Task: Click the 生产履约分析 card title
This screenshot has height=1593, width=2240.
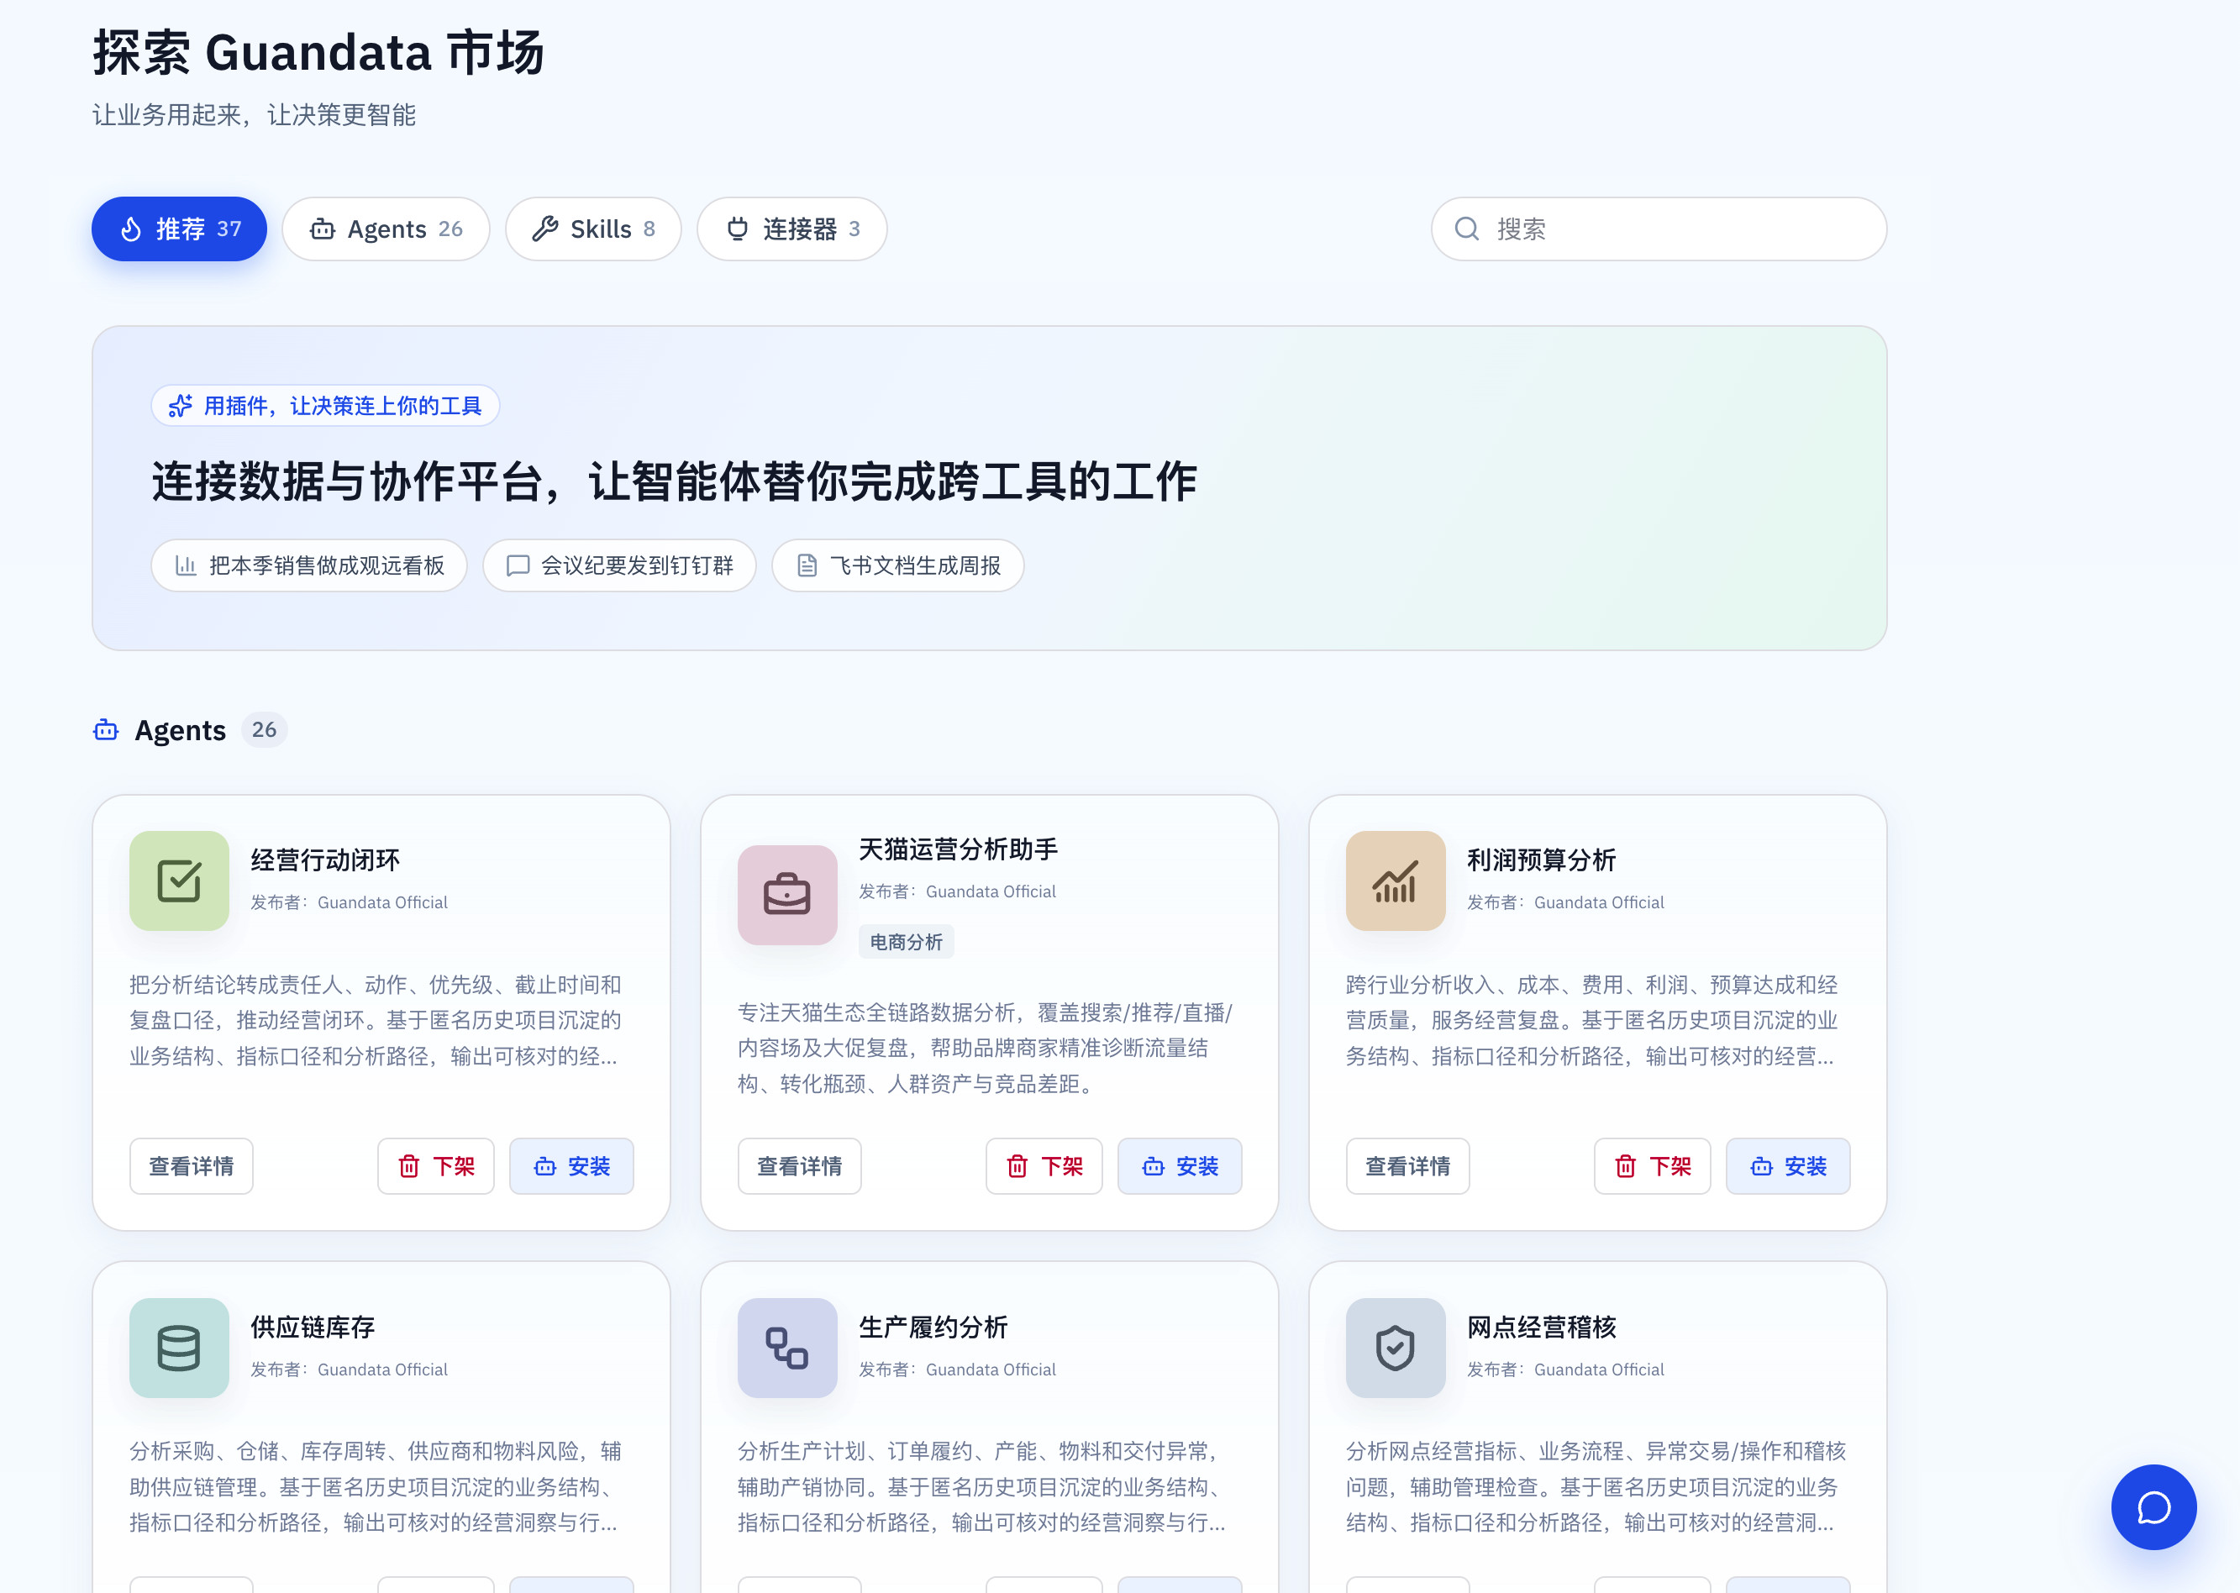Action: [x=933, y=1327]
